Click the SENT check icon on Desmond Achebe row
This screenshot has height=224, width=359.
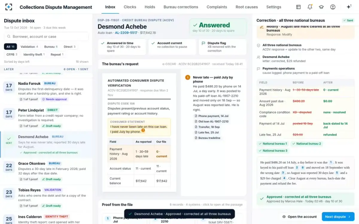tap(9, 139)
